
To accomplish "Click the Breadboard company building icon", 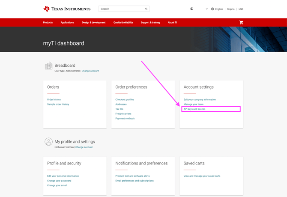I will pos(48,66).
